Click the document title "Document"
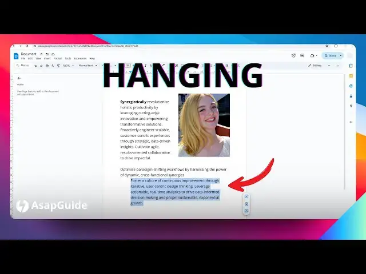The image size is (366, 274). 29,54
